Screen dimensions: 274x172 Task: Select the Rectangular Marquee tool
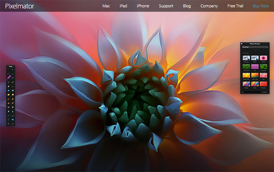click(8, 74)
